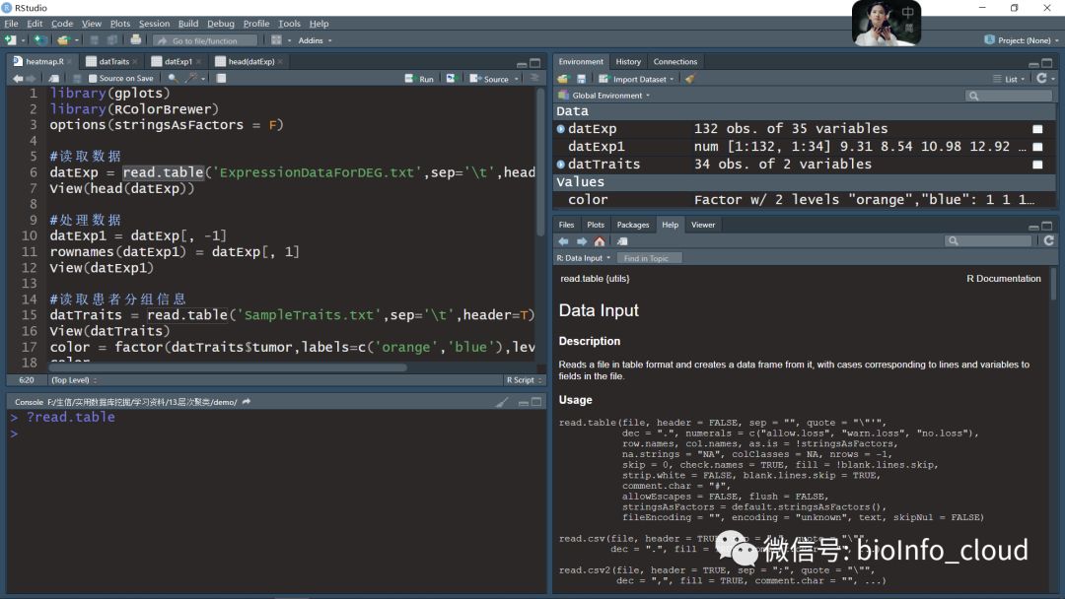The height and width of the screenshot is (599, 1065).
Task: View datExp data frame via its table icon
Action: [x=1037, y=129]
